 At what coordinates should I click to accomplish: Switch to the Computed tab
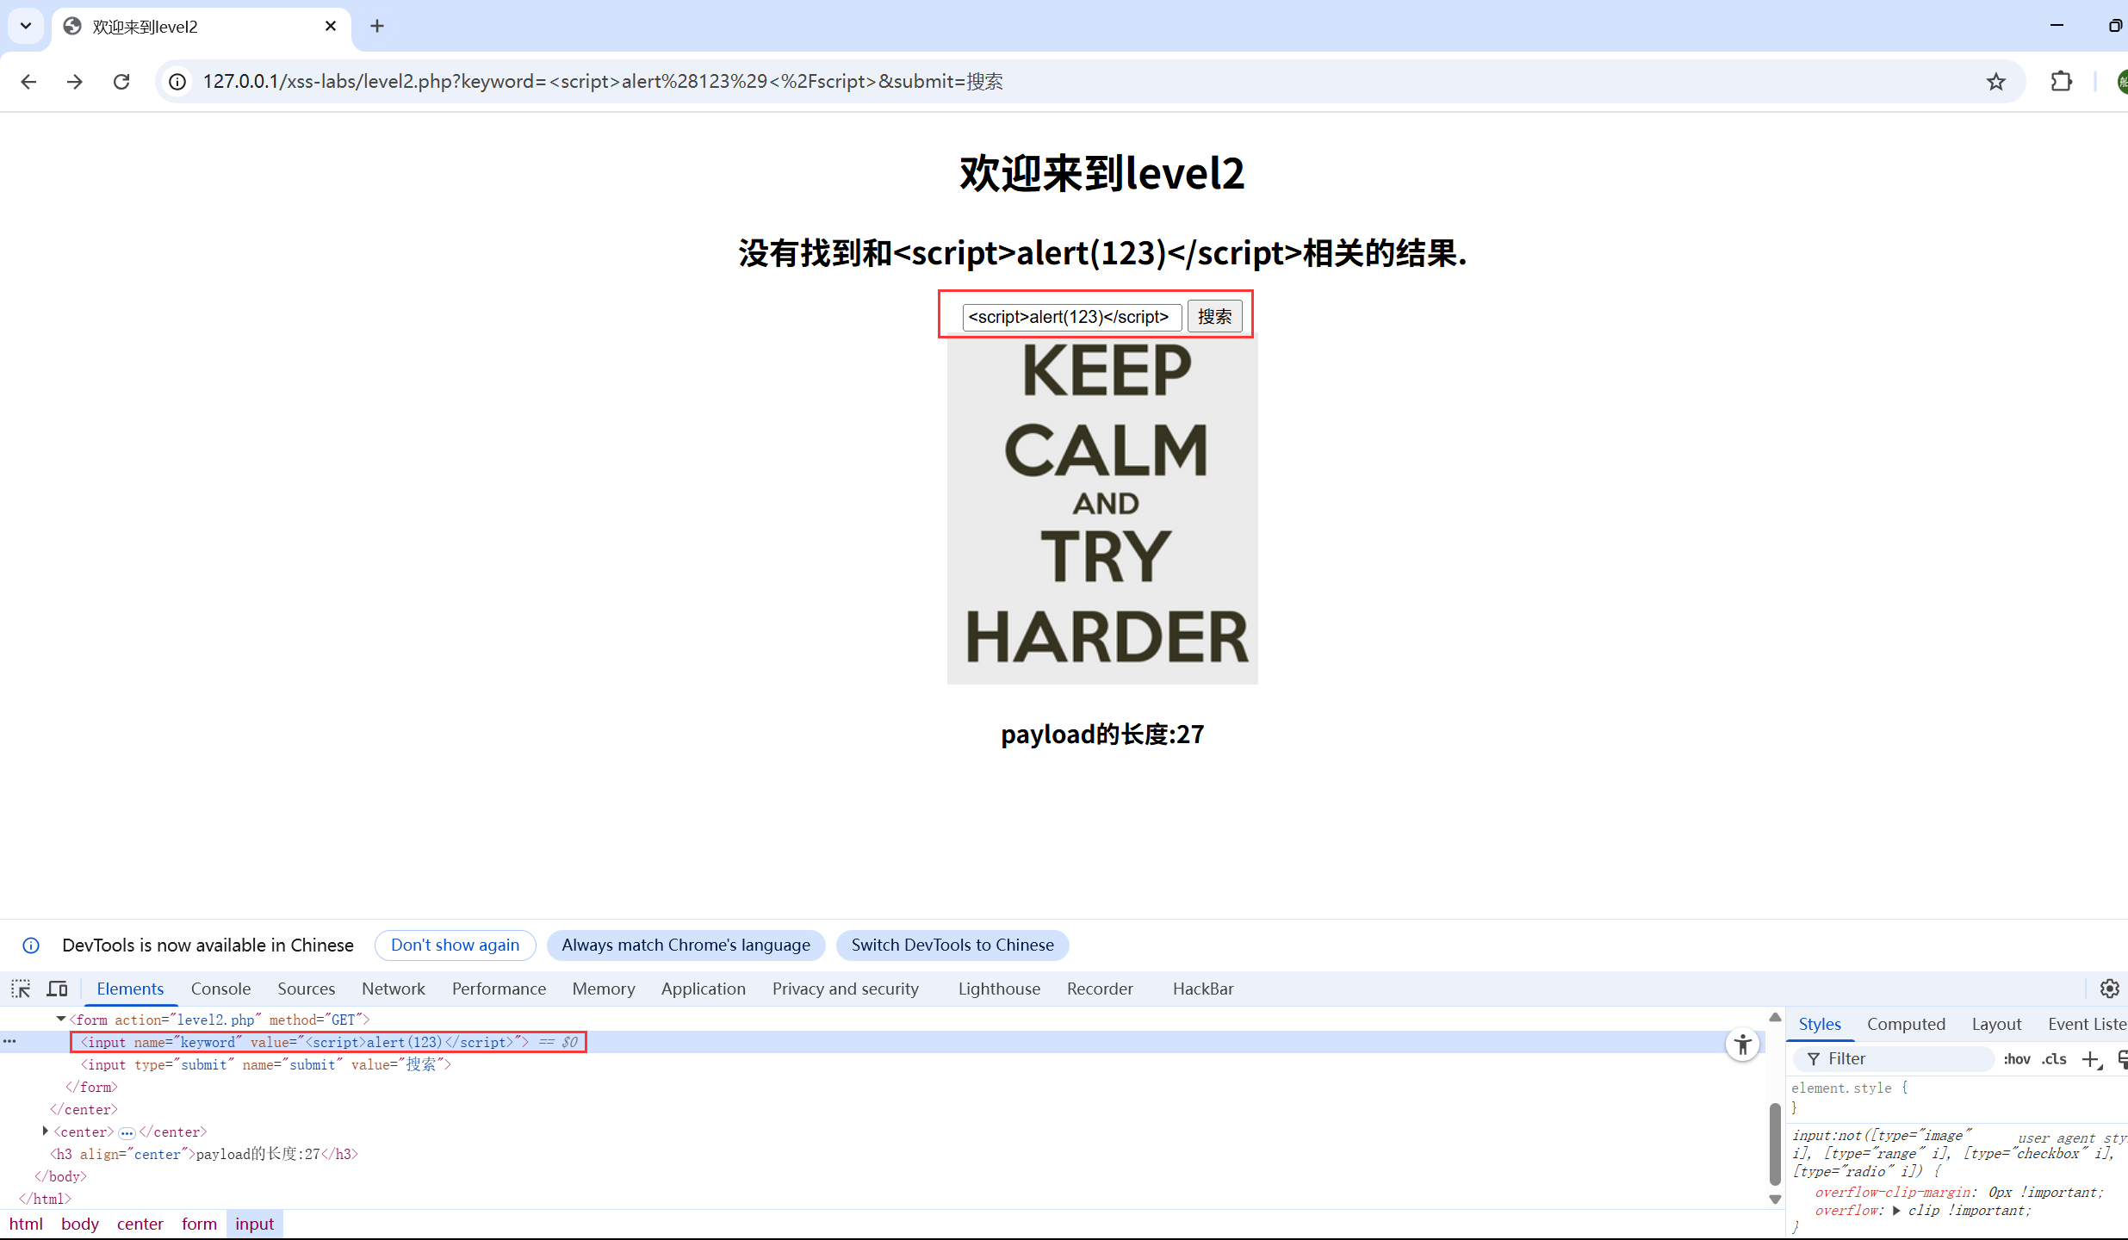click(x=1906, y=1023)
